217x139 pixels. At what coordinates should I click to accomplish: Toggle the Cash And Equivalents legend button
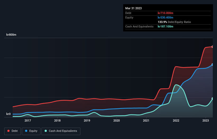[x=61, y=131]
